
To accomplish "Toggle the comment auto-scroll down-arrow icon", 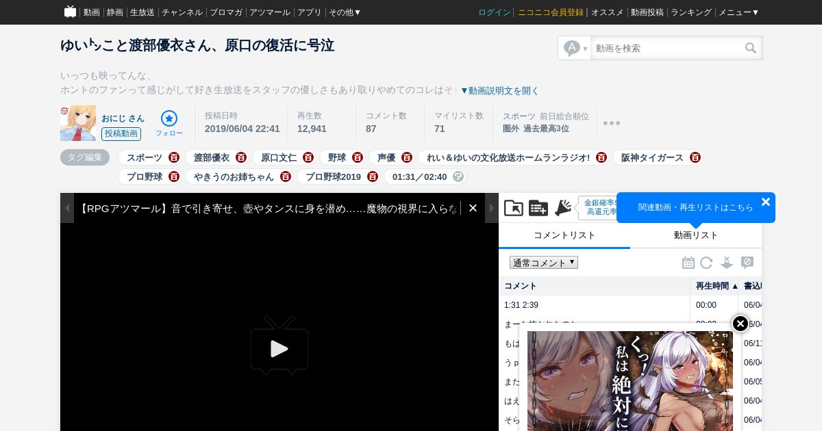I will point(727,263).
